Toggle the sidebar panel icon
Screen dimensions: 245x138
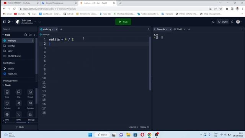click(4, 22)
